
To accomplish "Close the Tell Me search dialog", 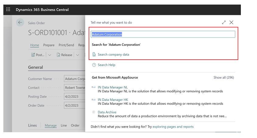I will tap(231, 23).
